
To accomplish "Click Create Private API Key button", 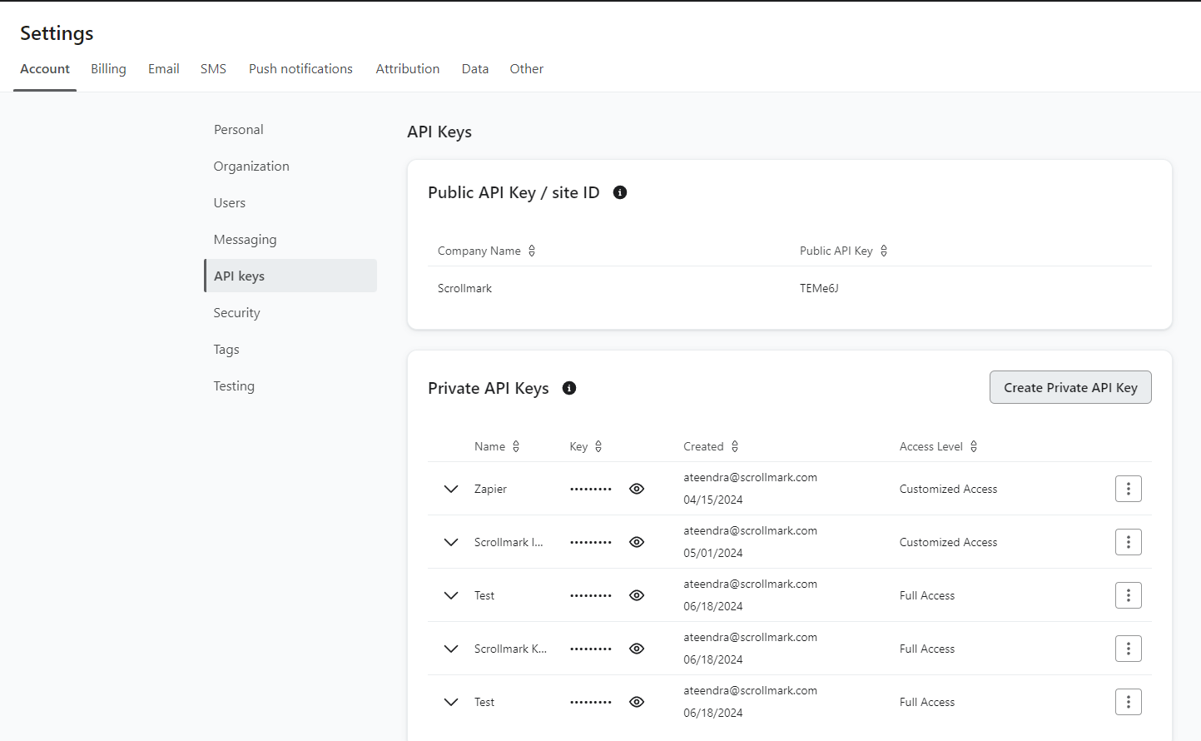I will pos(1069,387).
